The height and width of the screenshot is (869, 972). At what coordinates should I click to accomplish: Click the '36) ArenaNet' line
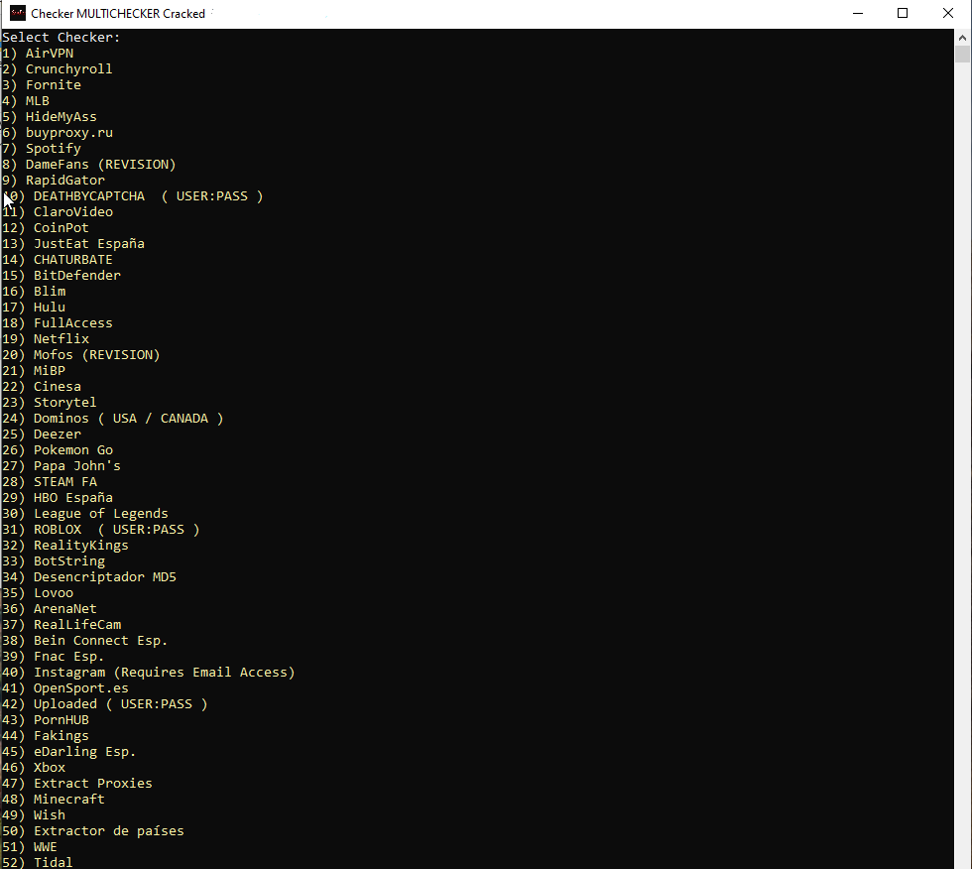(x=50, y=609)
